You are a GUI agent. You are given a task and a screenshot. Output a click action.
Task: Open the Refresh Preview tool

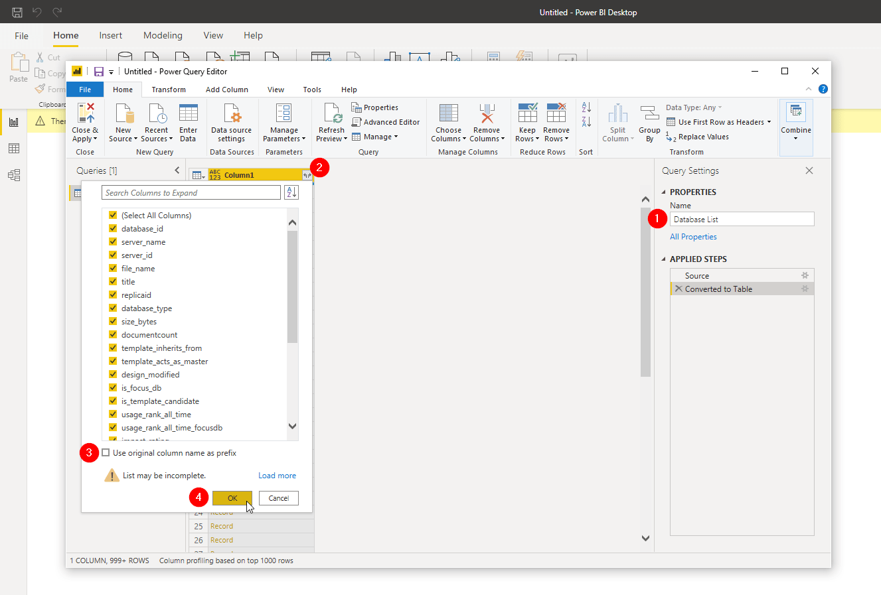point(331,114)
